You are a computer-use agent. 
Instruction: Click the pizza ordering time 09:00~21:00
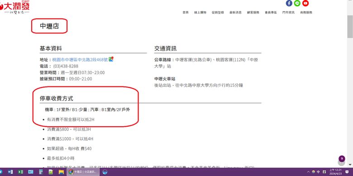(81, 79)
